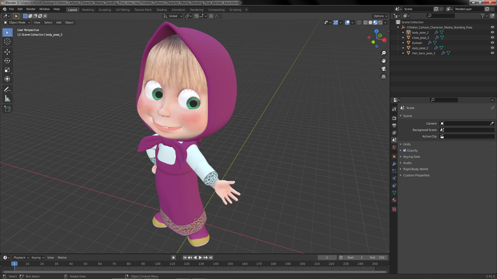Open the Physics properties tab
The height and width of the screenshot is (279, 497).
(x=394, y=178)
